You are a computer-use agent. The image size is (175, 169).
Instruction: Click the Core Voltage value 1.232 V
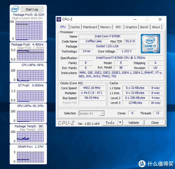point(127,51)
